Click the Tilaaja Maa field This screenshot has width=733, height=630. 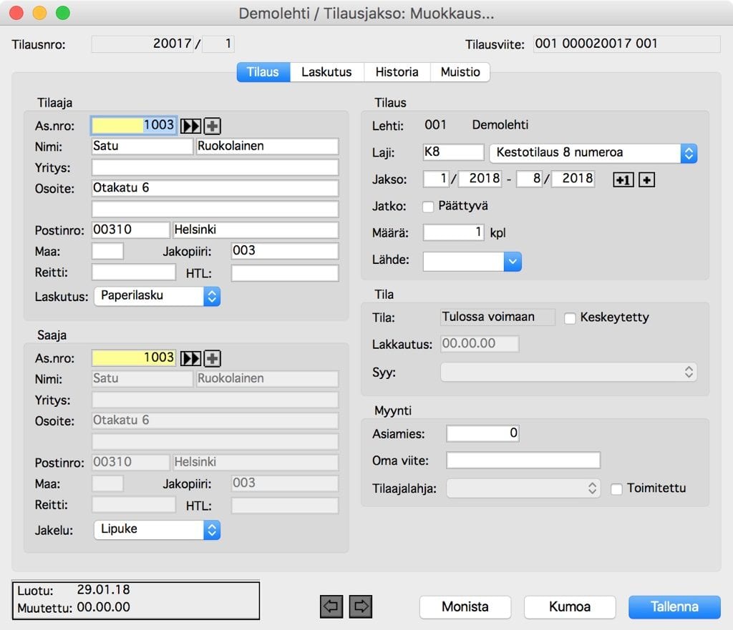[x=107, y=251]
